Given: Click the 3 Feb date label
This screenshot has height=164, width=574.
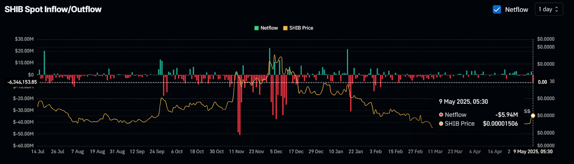Looking at the screenshot, I should pyautogui.click(x=376, y=151).
